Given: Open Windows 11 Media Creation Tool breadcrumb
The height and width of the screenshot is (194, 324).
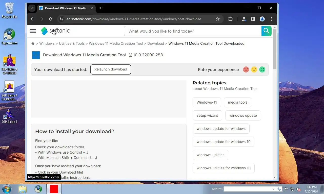Looking at the screenshot, I should (x=116, y=43).
